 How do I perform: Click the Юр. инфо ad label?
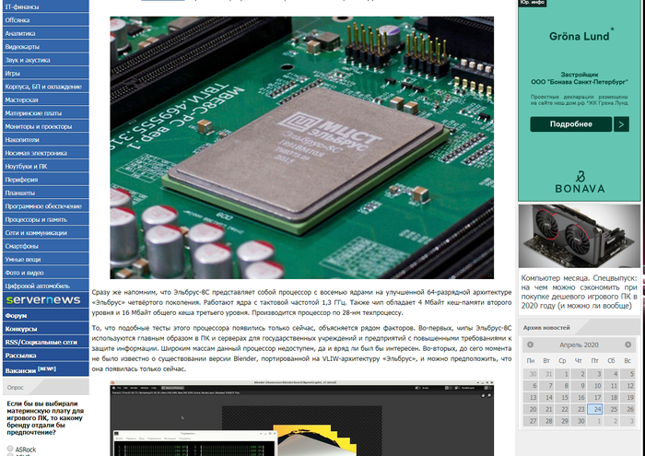pos(533,3)
